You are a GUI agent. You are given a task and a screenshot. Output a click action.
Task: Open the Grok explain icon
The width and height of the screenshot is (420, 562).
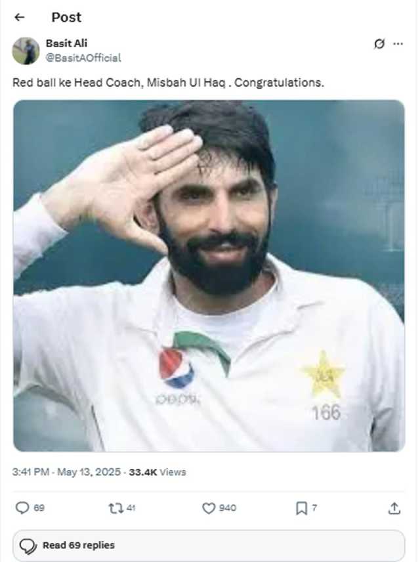coord(379,44)
